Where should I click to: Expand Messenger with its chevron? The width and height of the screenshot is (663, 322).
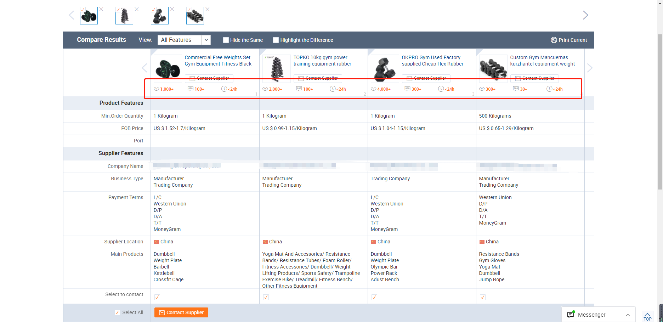(x=628, y=315)
